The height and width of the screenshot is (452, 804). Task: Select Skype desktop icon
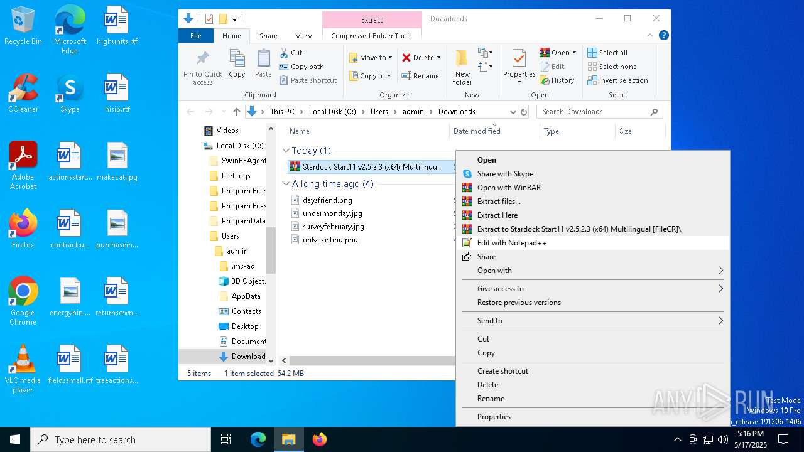[x=70, y=94]
